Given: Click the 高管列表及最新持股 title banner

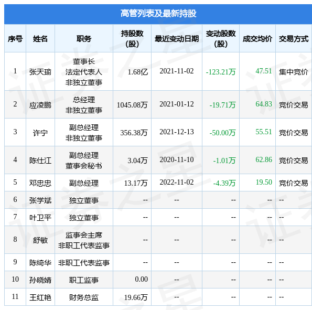Looking at the screenshot, I should click(x=158, y=14).
